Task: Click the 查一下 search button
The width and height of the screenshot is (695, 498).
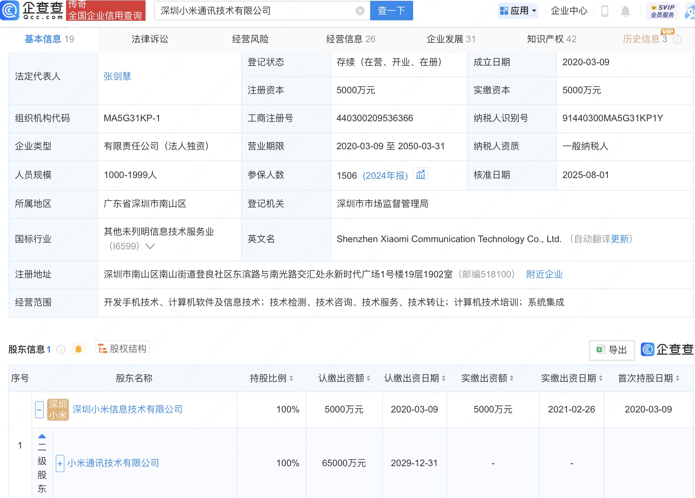Action: (392, 11)
